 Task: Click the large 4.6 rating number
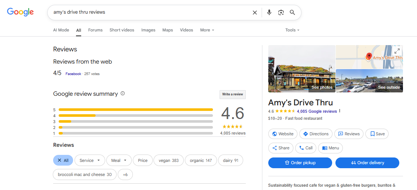(233, 113)
